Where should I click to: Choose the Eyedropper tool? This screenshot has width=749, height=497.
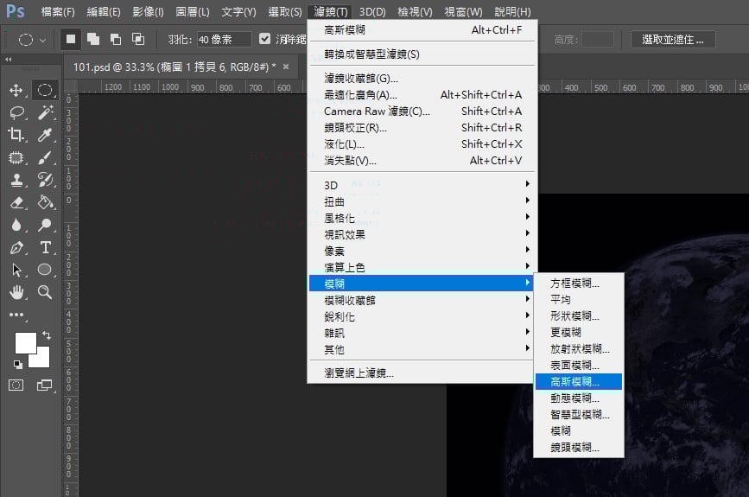tap(45, 135)
